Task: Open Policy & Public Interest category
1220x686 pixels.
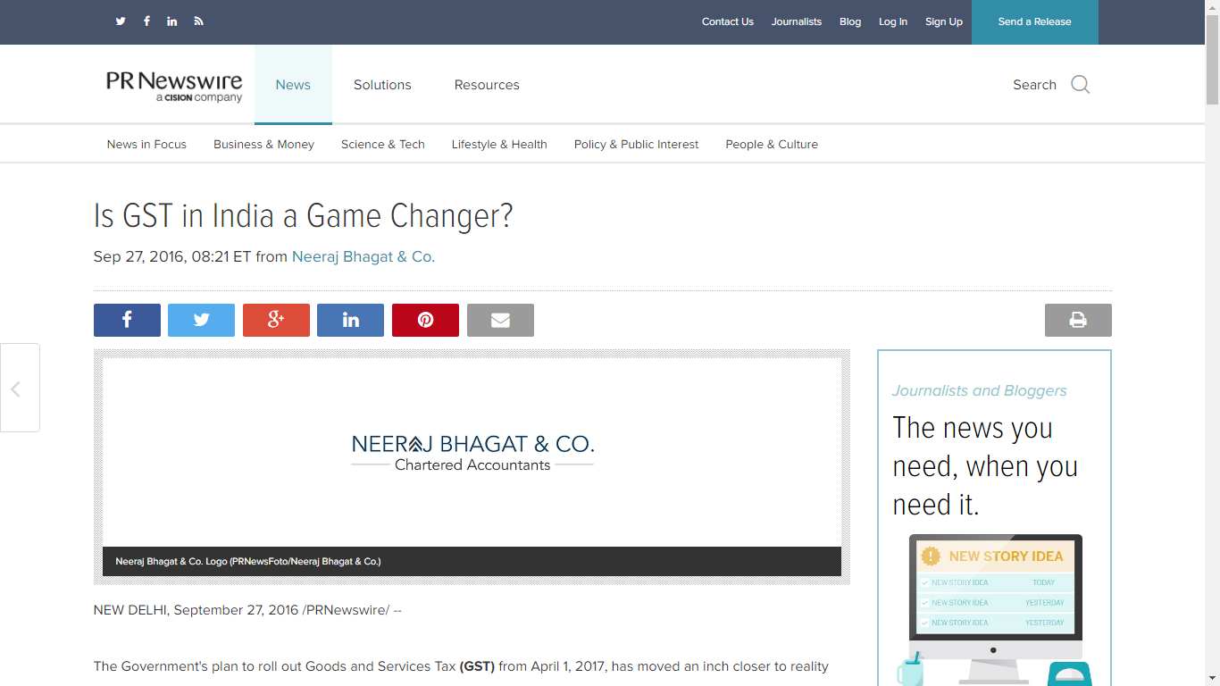Action: 637,144
